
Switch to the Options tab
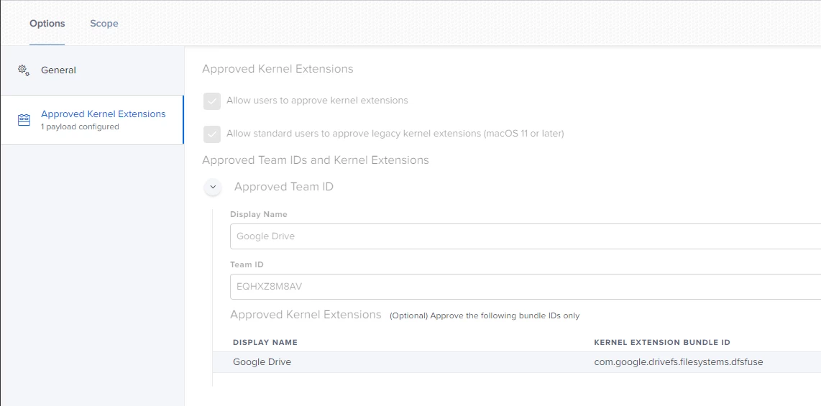coord(47,24)
